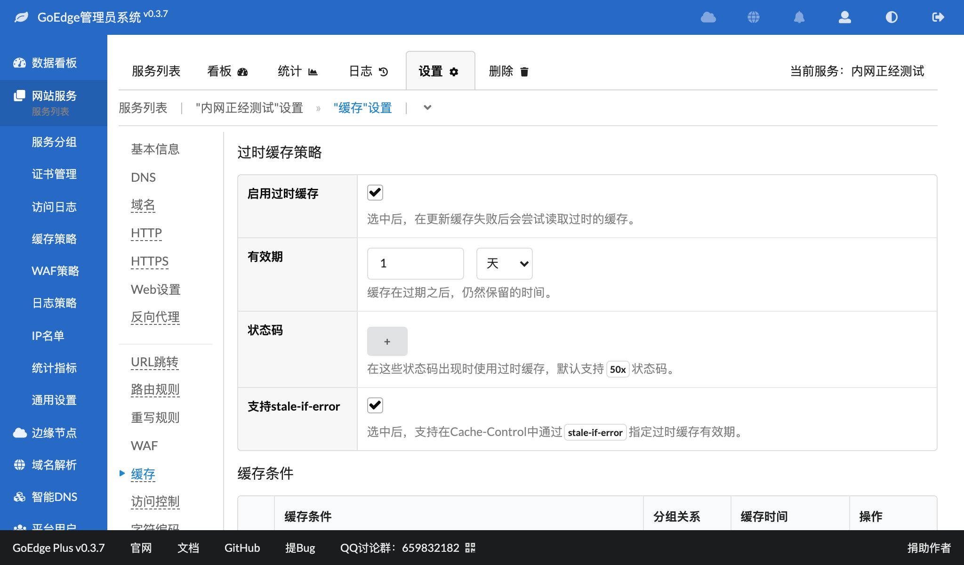This screenshot has width=964, height=565.
Task: Open 服务分组 in the sidebar
Action: coord(54,142)
